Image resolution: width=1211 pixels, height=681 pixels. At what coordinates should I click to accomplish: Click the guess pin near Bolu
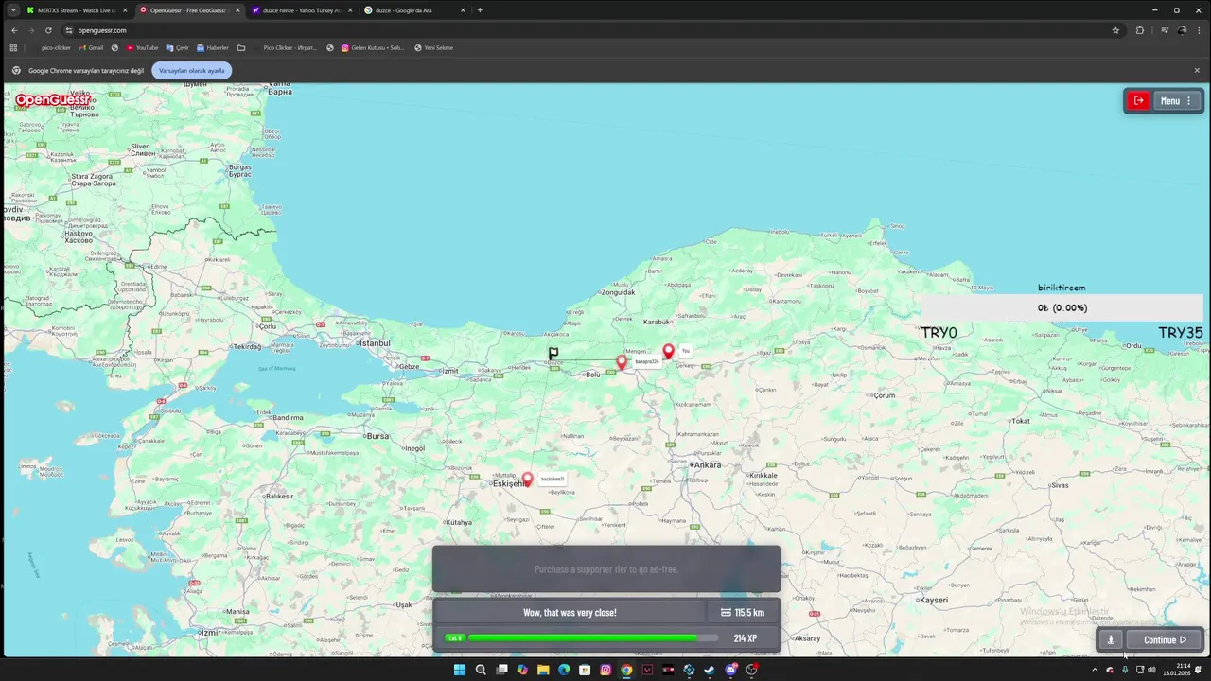point(622,362)
